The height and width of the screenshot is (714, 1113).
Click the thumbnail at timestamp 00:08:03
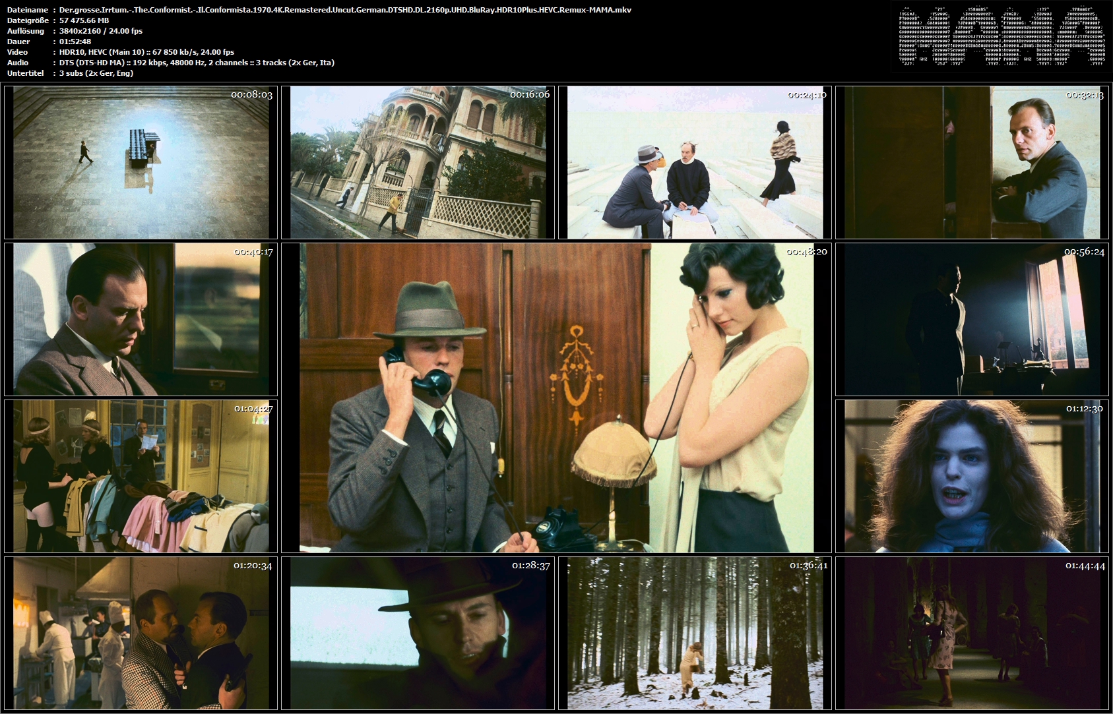tap(141, 162)
